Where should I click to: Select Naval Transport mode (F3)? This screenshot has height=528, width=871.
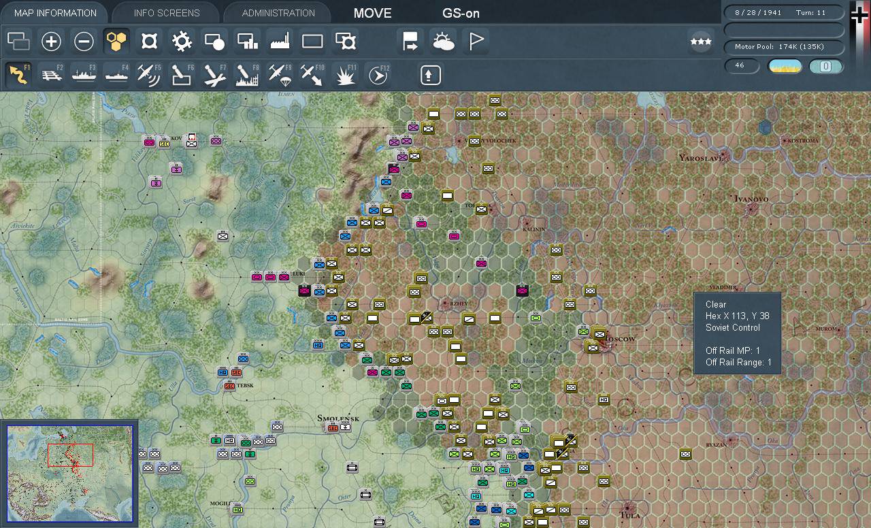84,74
